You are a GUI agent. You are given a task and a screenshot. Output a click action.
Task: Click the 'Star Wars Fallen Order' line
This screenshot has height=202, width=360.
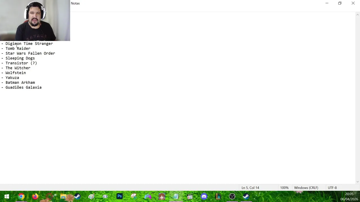point(30,53)
